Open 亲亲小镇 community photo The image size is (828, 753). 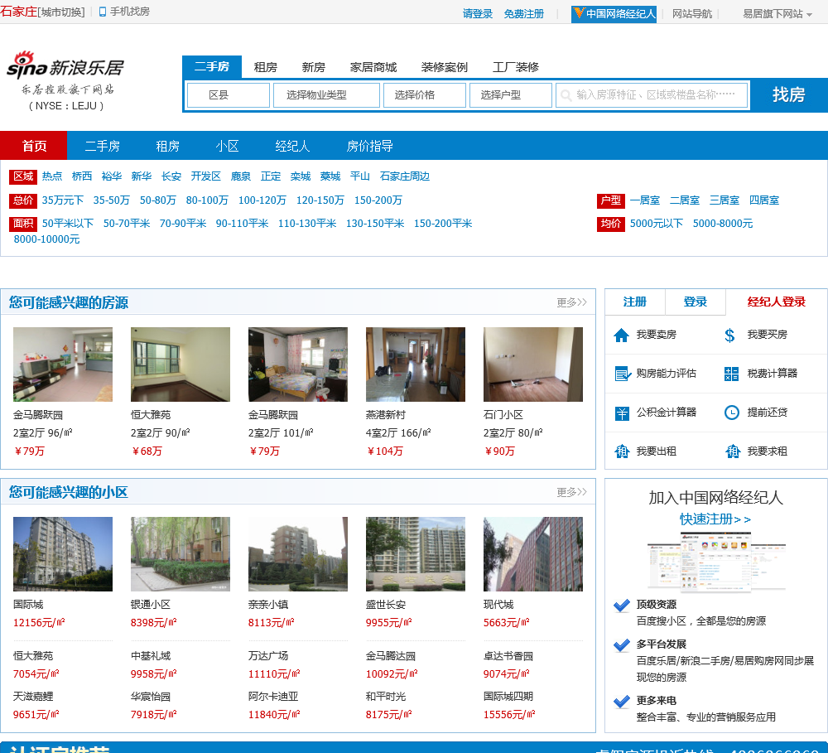point(298,554)
